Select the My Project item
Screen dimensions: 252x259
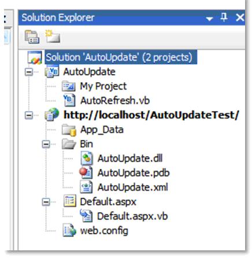click(x=103, y=86)
